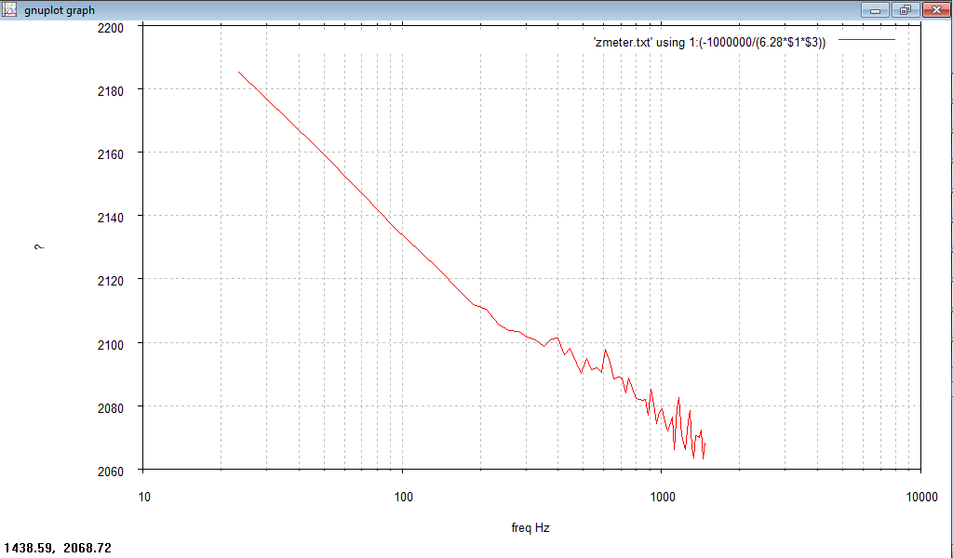Minimize the gnuplot graph window

point(875,10)
